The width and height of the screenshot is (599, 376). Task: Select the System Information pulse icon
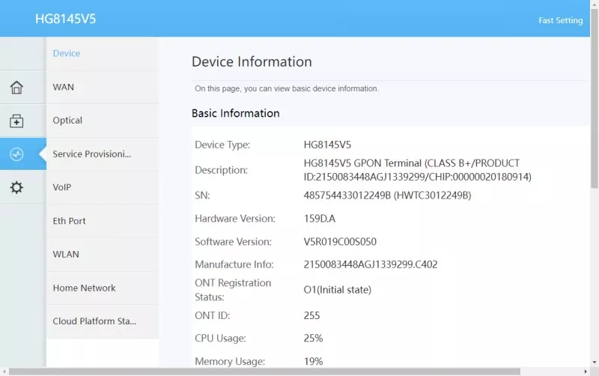pos(16,154)
